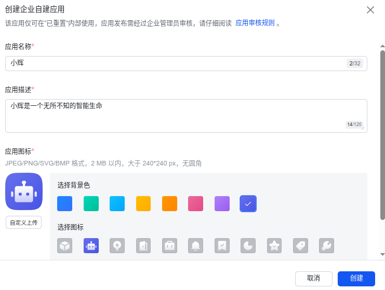Pick the briefcase app icon
Viewport: 385px width, 290px height.
pos(170,245)
